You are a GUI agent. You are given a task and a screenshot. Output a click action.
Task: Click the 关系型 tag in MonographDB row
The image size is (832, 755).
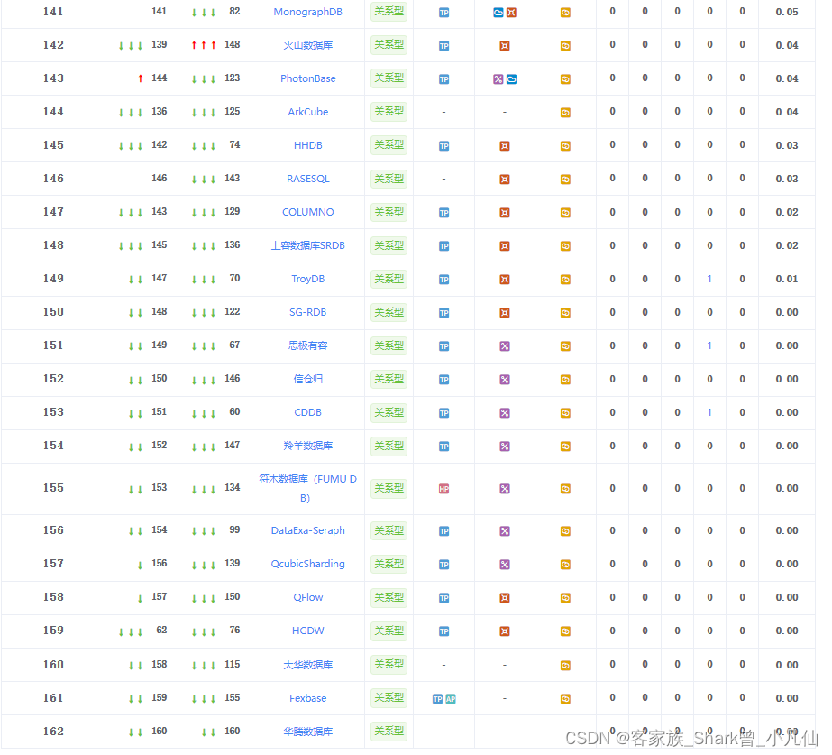click(389, 12)
